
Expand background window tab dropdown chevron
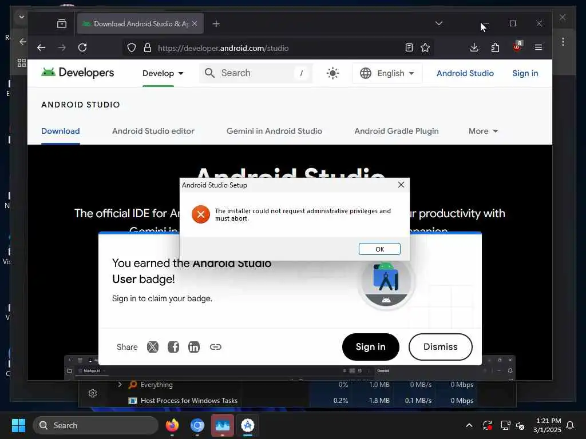point(21,17)
